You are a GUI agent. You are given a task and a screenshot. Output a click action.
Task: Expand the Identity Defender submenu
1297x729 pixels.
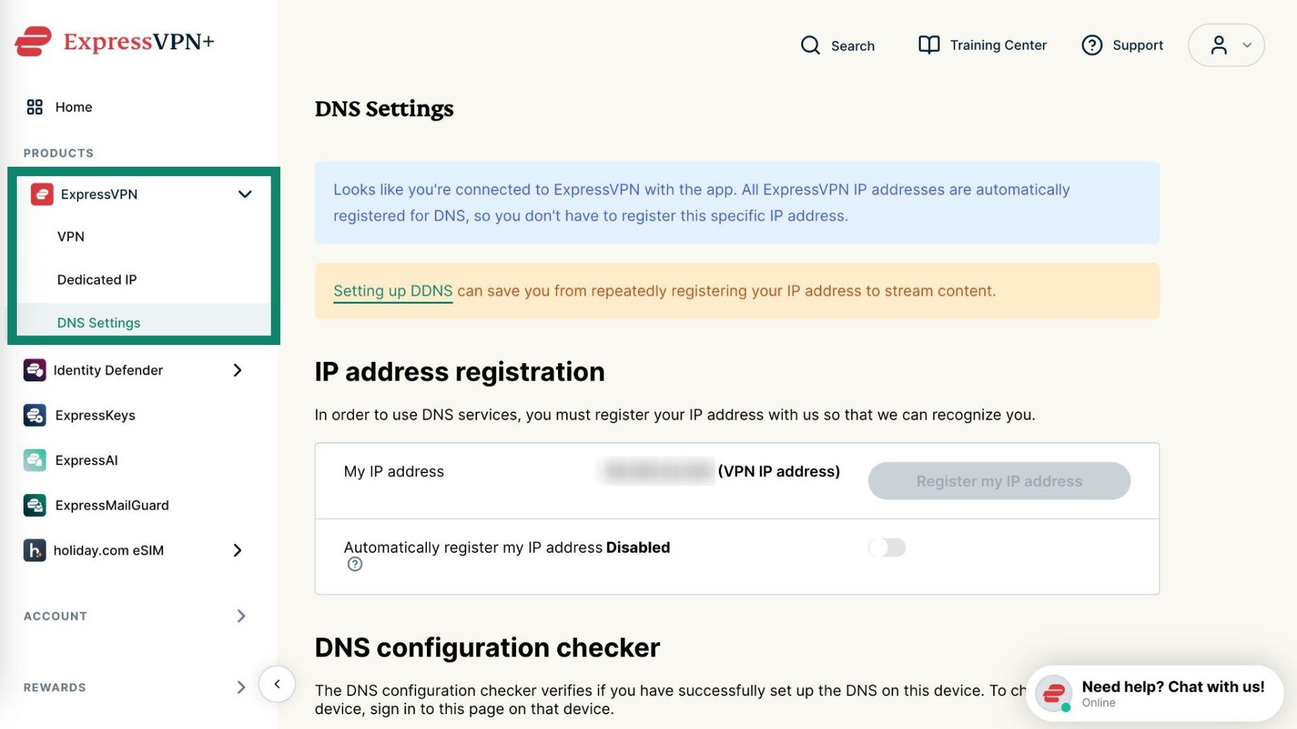pyautogui.click(x=237, y=370)
